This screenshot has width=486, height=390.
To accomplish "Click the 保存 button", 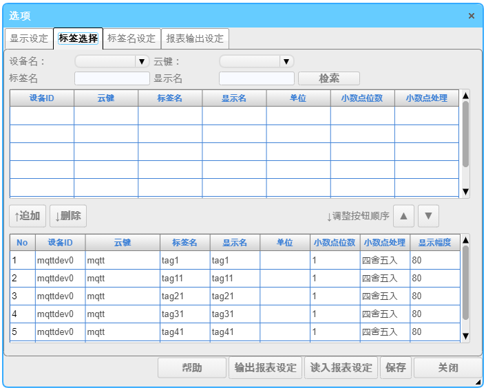I will coord(396,367).
